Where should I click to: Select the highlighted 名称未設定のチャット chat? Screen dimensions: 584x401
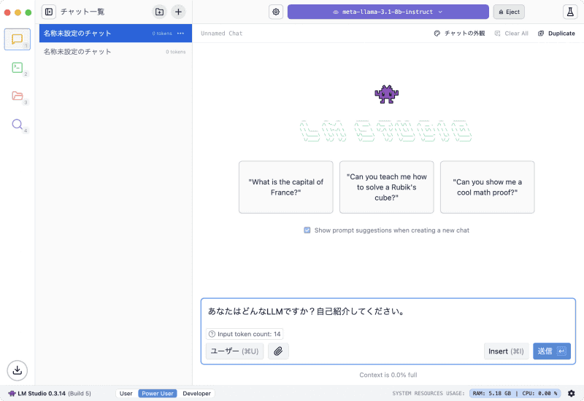click(115, 34)
